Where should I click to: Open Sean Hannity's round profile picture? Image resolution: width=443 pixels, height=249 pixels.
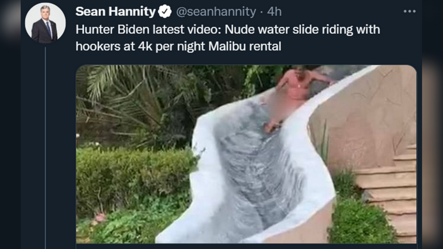click(x=45, y=23)
